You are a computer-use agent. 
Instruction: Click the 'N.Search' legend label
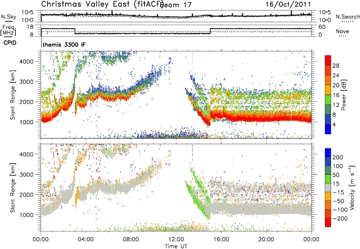point(347,17)
